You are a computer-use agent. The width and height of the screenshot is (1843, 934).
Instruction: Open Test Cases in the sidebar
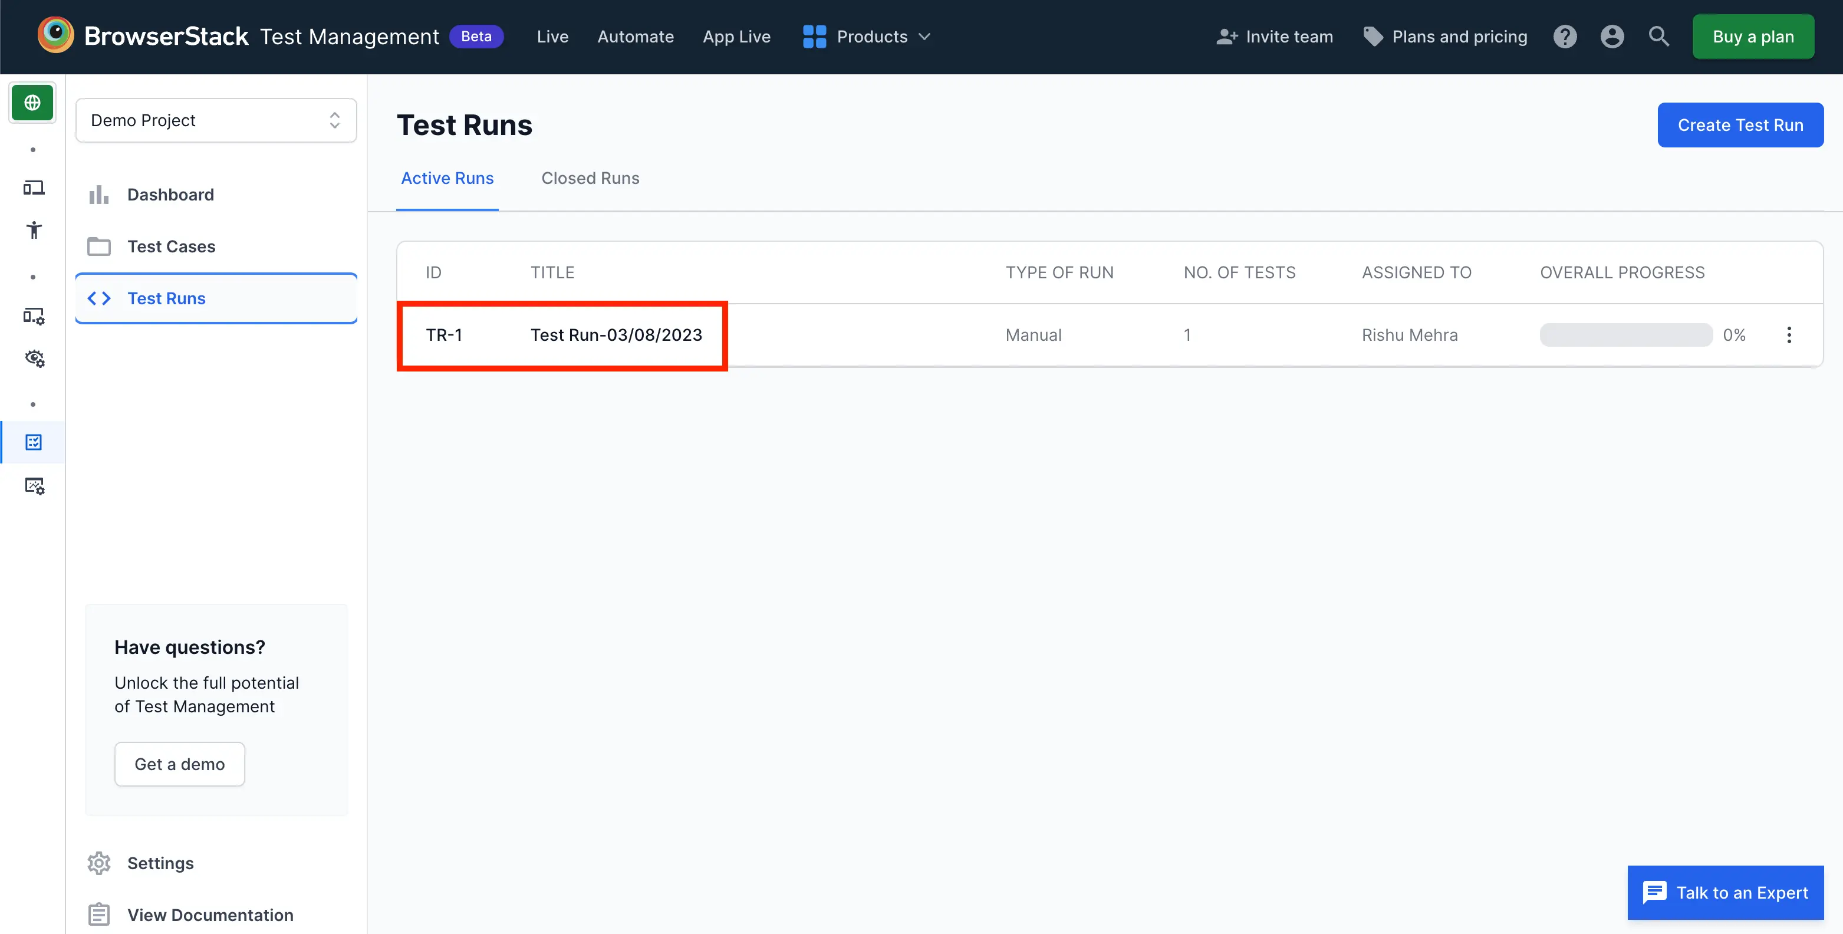click(x=171, y=246)
